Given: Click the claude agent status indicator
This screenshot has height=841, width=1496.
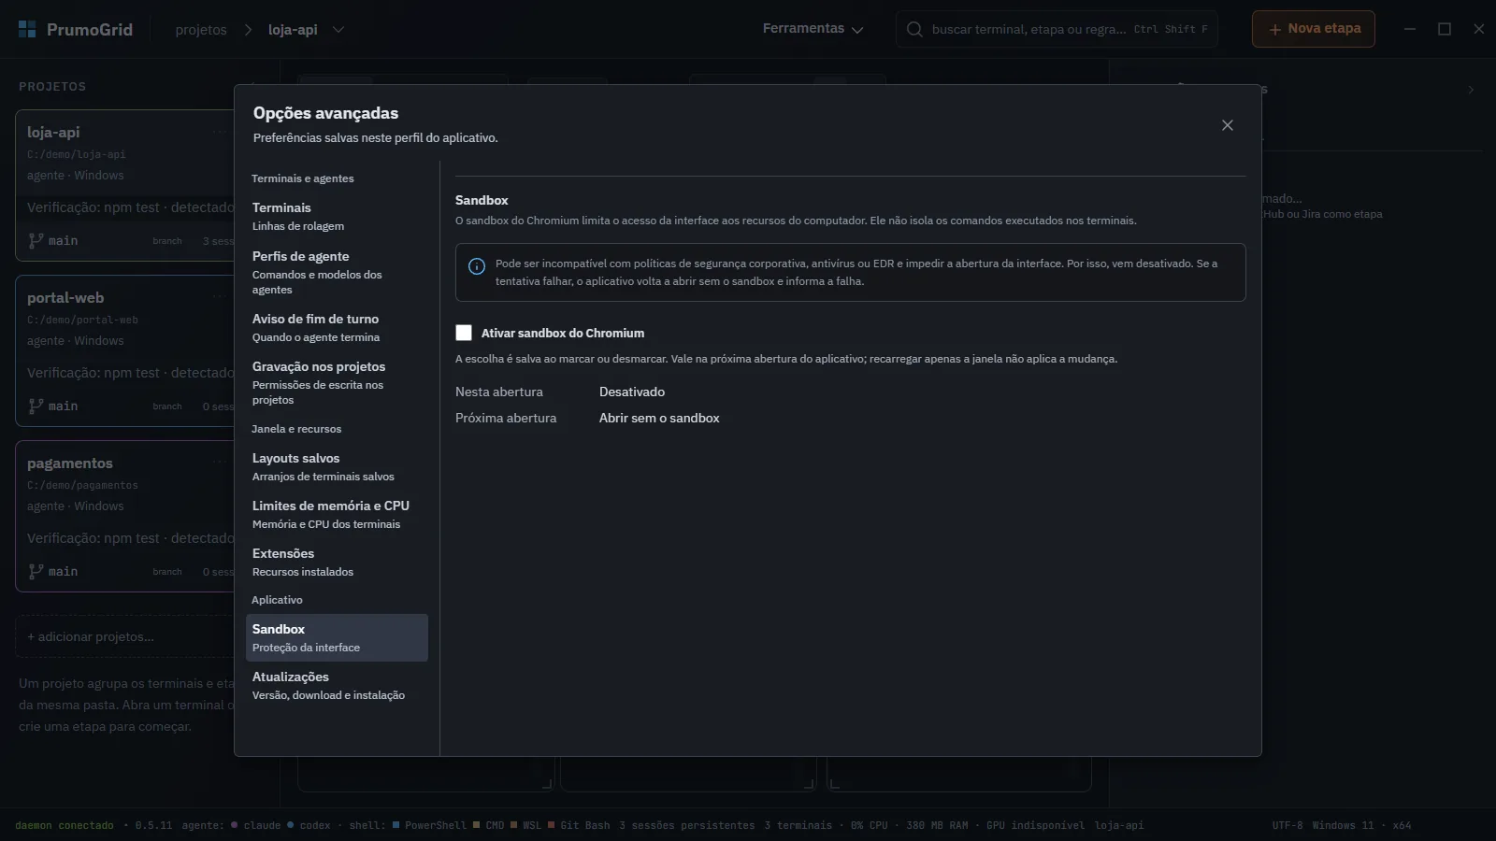Looking at the screenshot, I should [255, 825].
